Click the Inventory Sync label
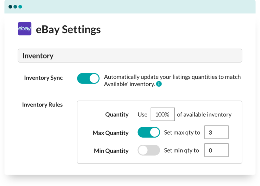Screen dimensions: 260x186 (43, 78)
